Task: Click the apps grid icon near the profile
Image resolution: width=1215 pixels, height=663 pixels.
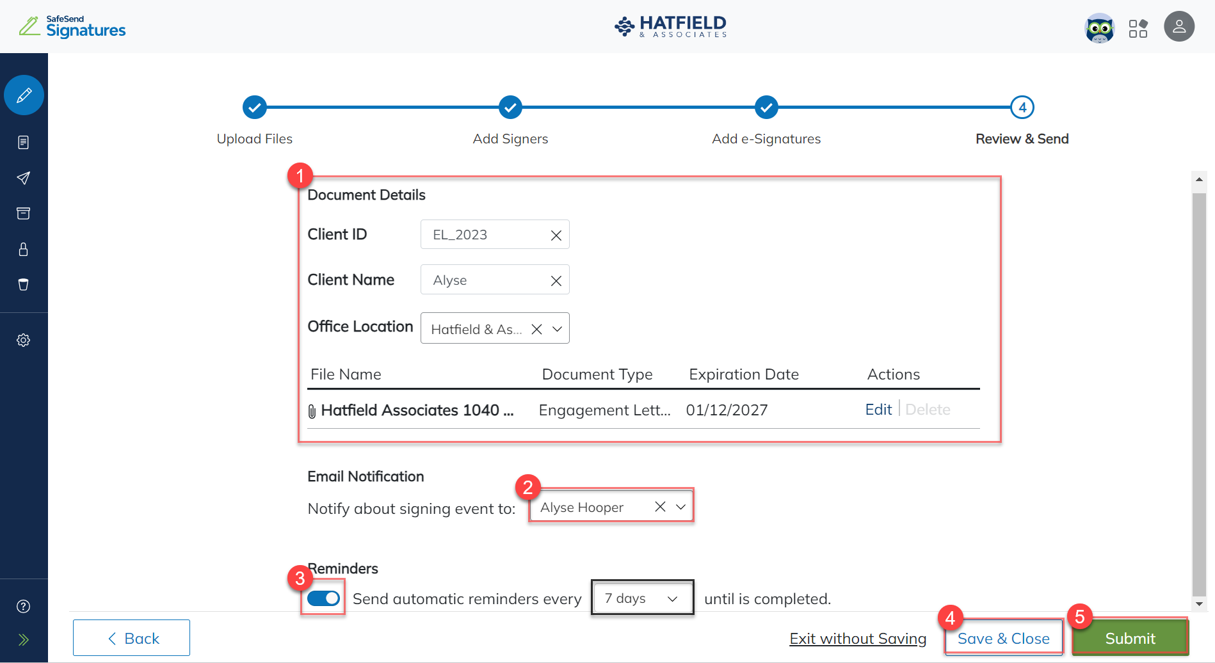Action: [1139, 28]
